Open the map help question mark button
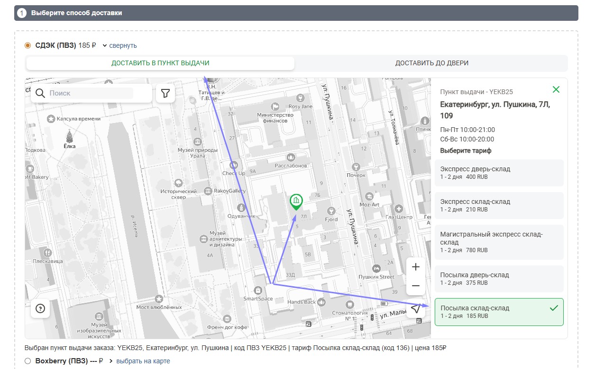The height and width of the screenshot is (369, 595). pos(40,308)
